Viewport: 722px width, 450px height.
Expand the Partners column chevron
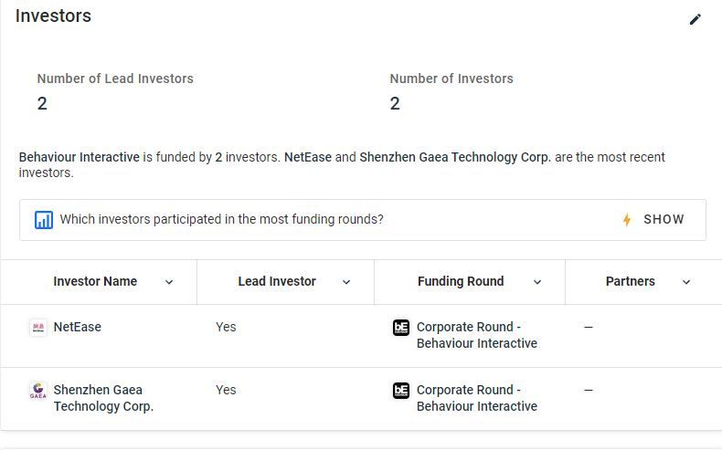(x=686, y=282)
